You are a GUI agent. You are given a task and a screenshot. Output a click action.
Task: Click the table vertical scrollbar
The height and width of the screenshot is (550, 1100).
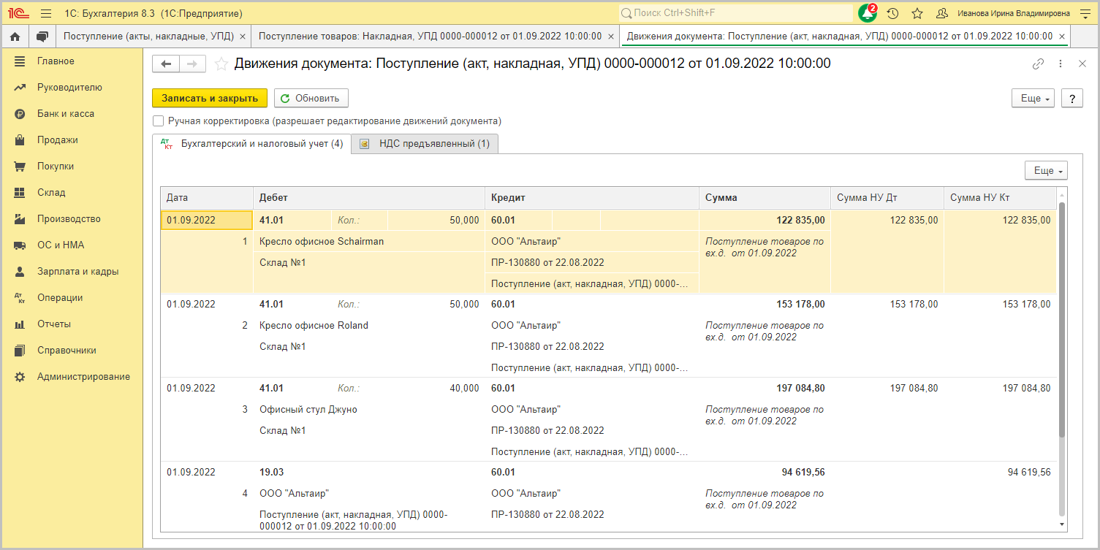click(x=1062, y=321)
